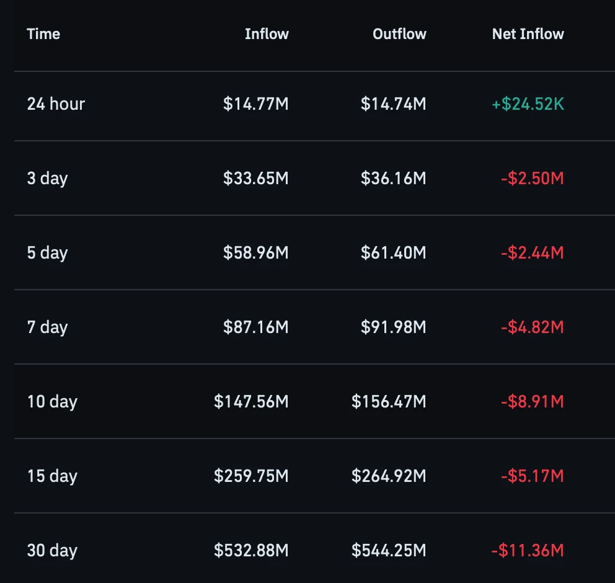Image resolution: width=615 pixels, height=583 pixels.
Task: Select the 3 day row label
Action: pos(48,179)
